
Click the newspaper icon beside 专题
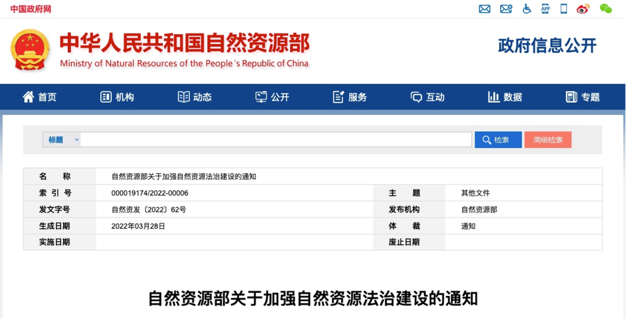(x=572, y=97)
